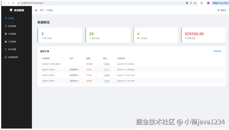Select the 仪表盘 dashboard sidebar icon
The height and width of the screenshot is (130, 229).
pos(6,18)
